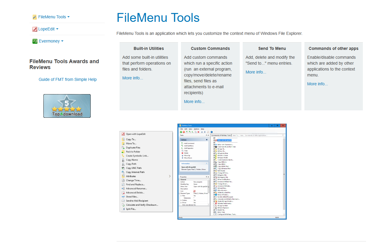Screen dimensions: 385x242
Task: Switch to Commands of other applications tab
Action: click(x=256, y=135)
